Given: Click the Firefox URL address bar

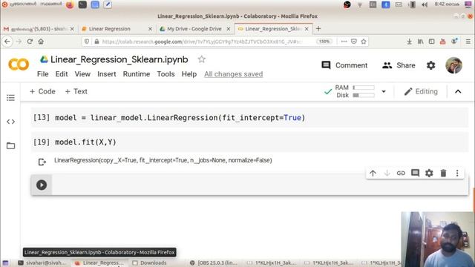Looking at the screenshot, I should [201, 42].
